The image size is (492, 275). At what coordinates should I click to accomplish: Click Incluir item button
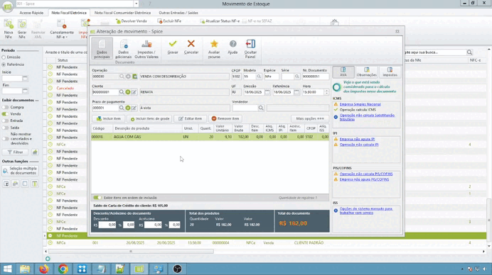click(109, 118)
